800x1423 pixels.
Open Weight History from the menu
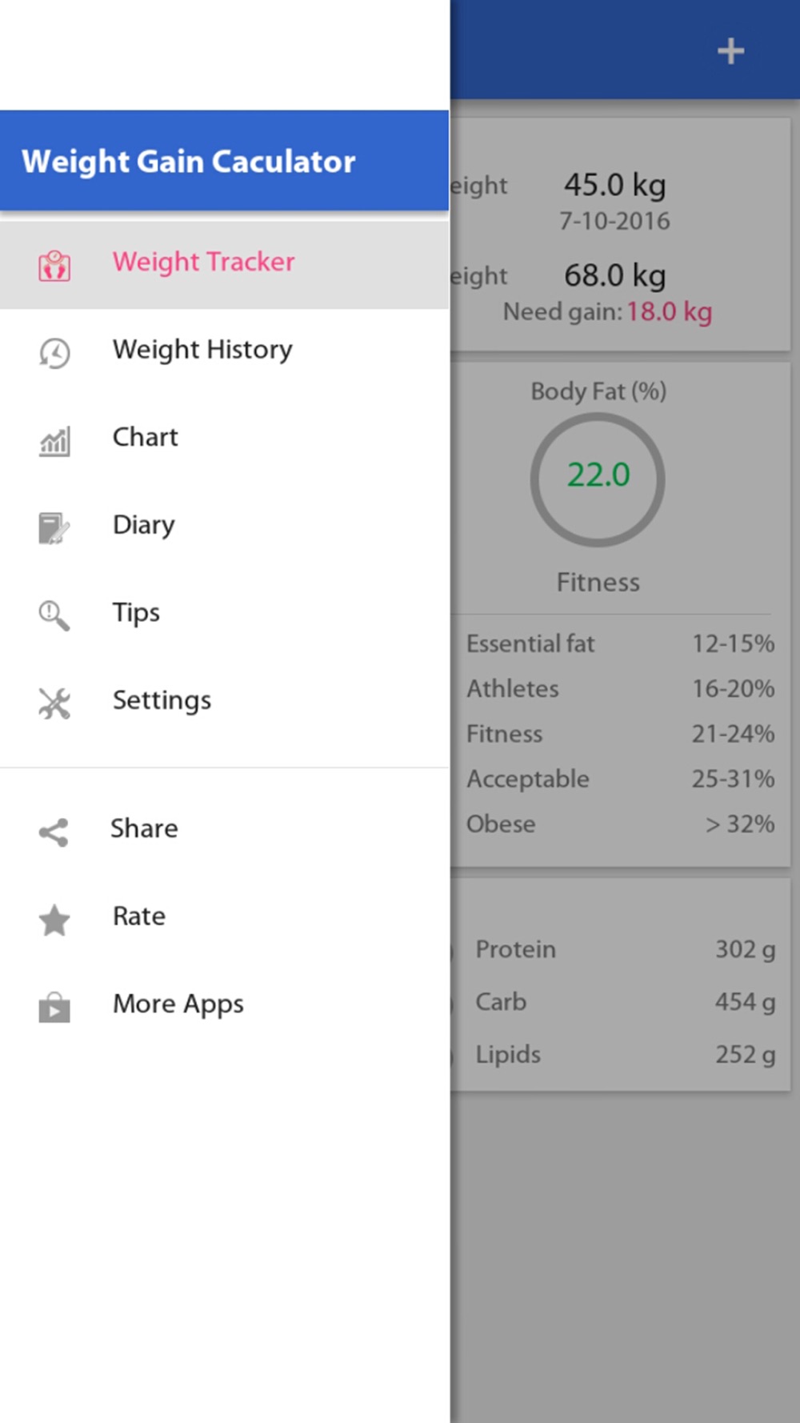click(202, 350)
